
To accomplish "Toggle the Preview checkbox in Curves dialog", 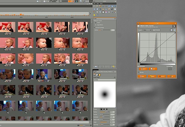I will [139, 72].
